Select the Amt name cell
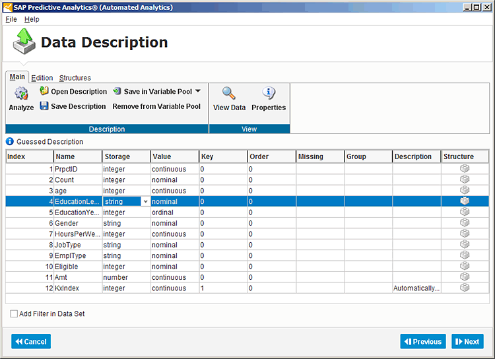The width and height of the screenshot is (495, 359). (78, 277)
